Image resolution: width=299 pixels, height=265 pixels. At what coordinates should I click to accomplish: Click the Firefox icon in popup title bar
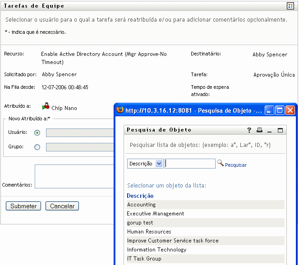coord(120,110)
